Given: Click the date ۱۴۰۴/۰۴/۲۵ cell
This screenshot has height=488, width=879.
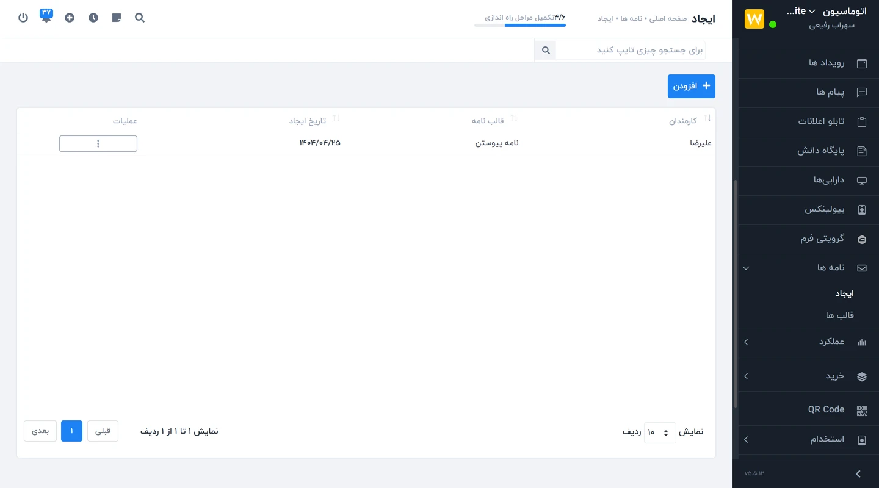Looking at the screenshot, I should 320,143.
